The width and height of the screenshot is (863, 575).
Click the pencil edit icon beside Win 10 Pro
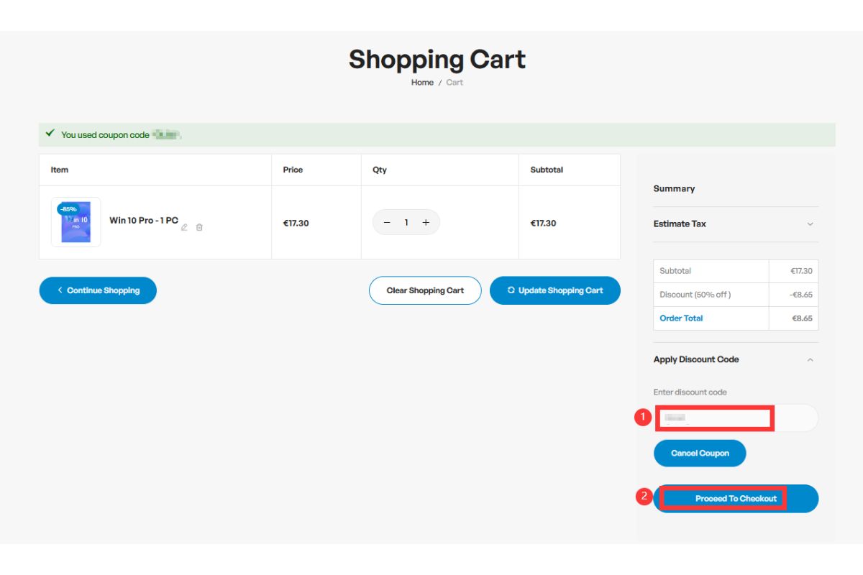point(184,227)
